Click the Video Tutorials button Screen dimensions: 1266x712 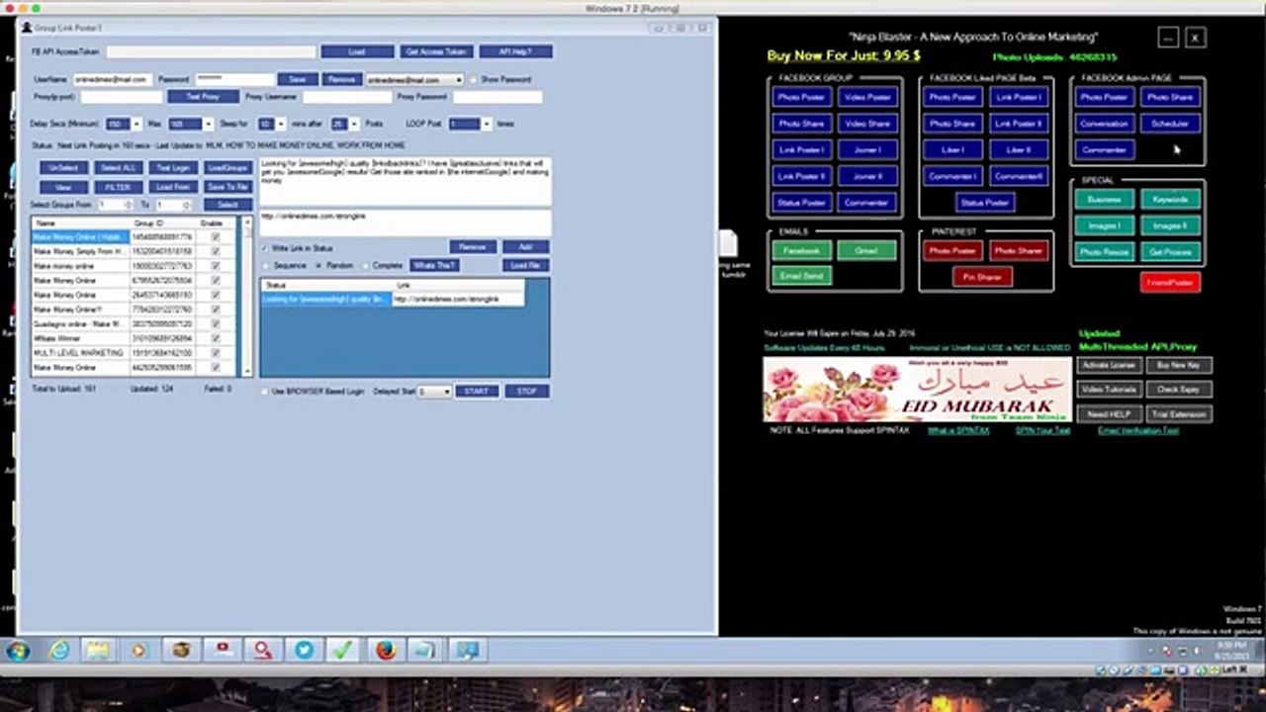tap(1109, 390)
